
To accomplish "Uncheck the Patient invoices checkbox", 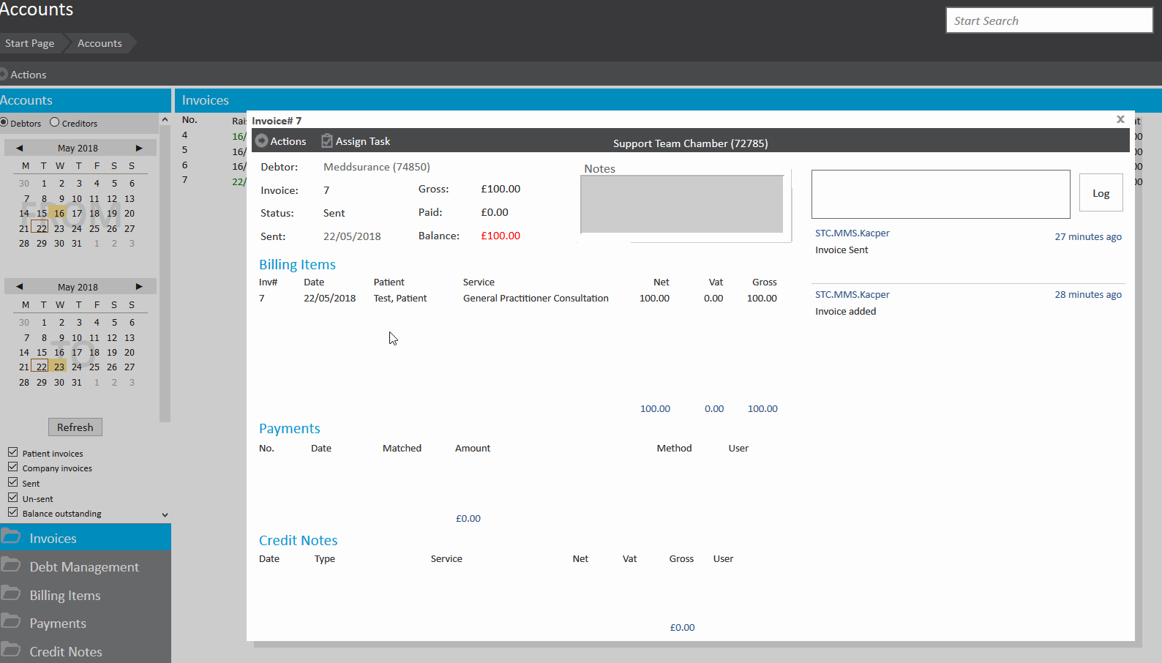I will pyautogui.click(x=13, y=452).
